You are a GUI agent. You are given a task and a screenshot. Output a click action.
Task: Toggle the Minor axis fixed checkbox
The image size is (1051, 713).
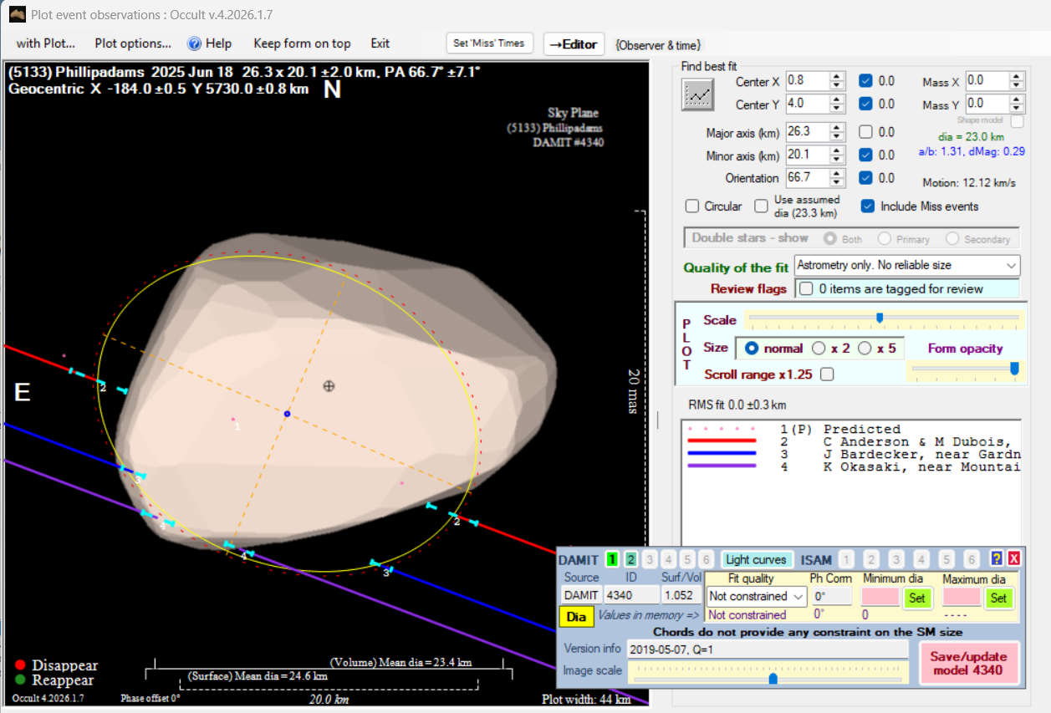click(866, 155)
